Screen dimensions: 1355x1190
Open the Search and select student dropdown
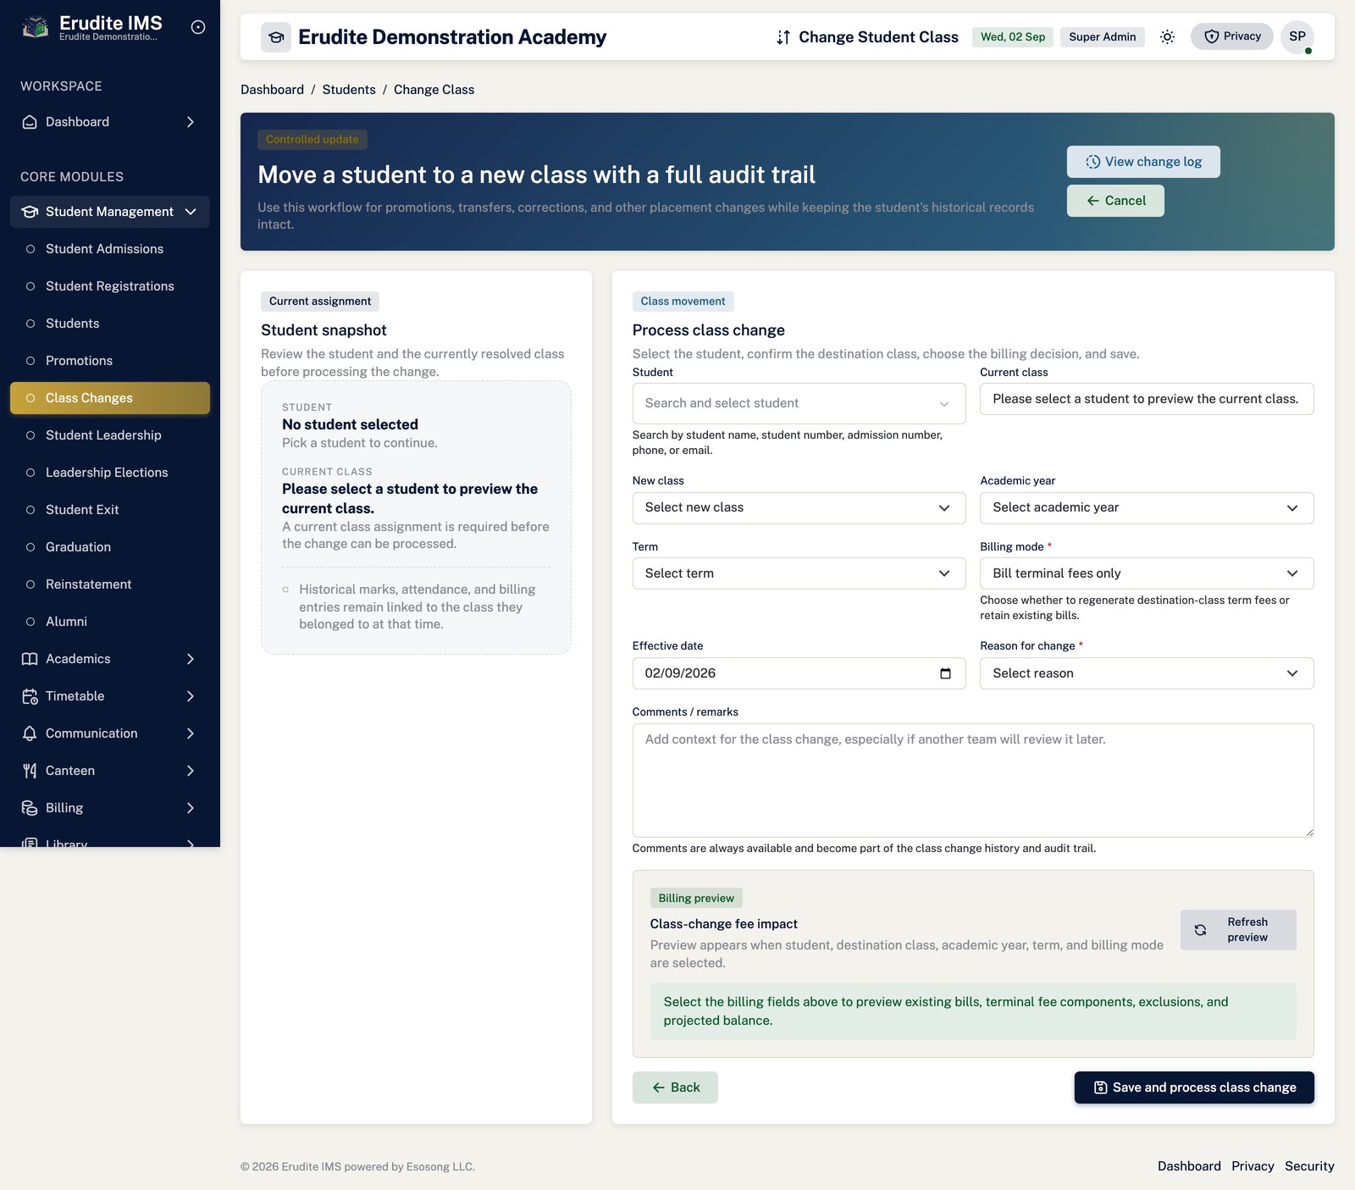[x=799, y=403]
